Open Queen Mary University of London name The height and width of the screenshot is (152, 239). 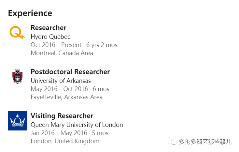click(x=77, y=125)
